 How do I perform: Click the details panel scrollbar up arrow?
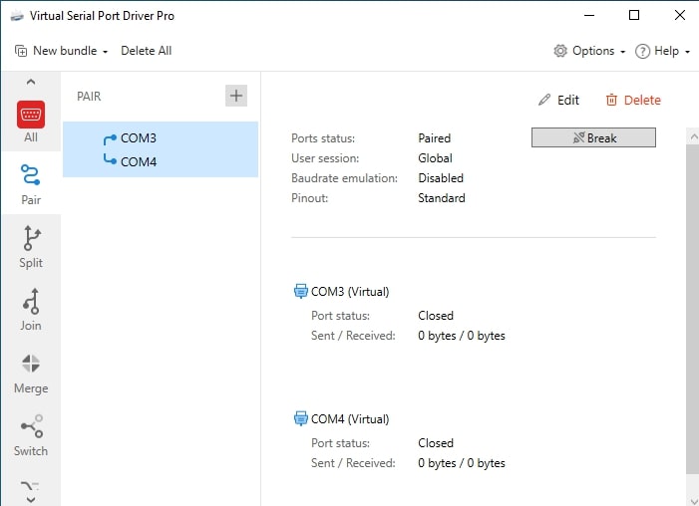coord(693,137)
